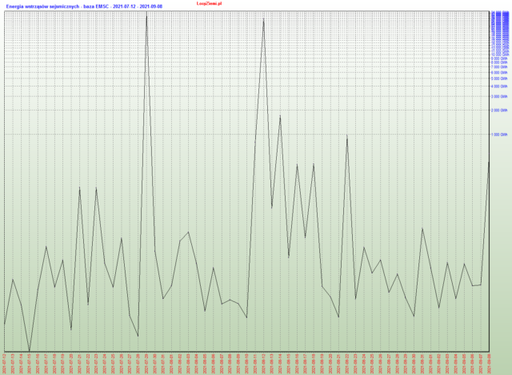Screen dimensions: 512x375
Task: Click the peak touching the 1 000 GWh gridline
Action: tap(347, 137)
